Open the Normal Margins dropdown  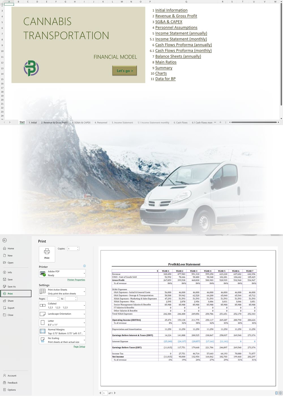[x=62, y=331]
